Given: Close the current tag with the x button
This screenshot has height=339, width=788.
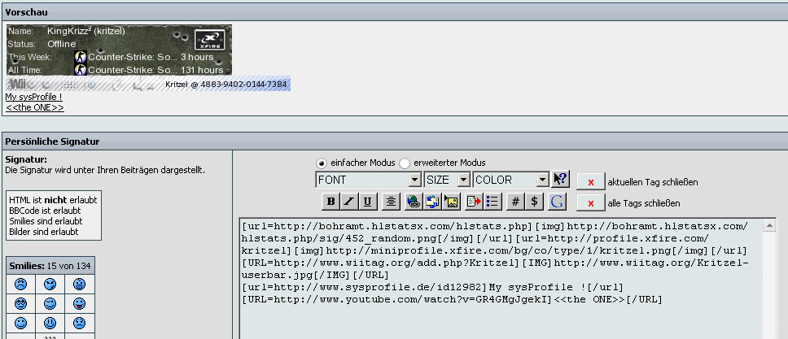Looking at the screenshot, I should click(590, 181).
